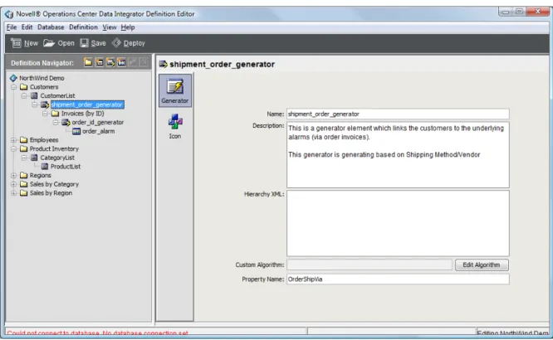Viewport: 553px width, 340px height.
Task: Click the Property Name field containing OrderShipVia
Action: tap(398, 279)
